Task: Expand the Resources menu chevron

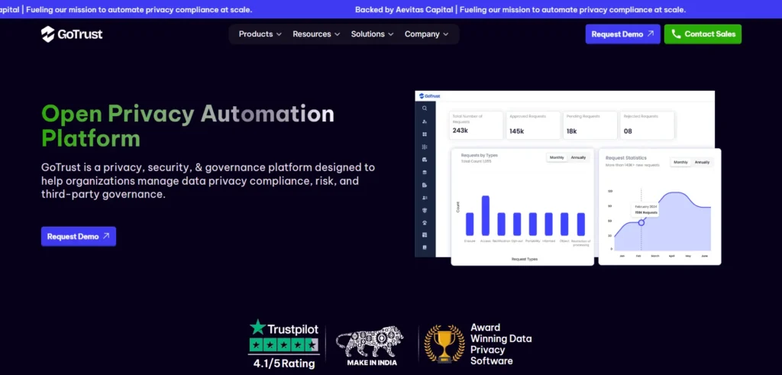Action: click(x=337, y=34)
